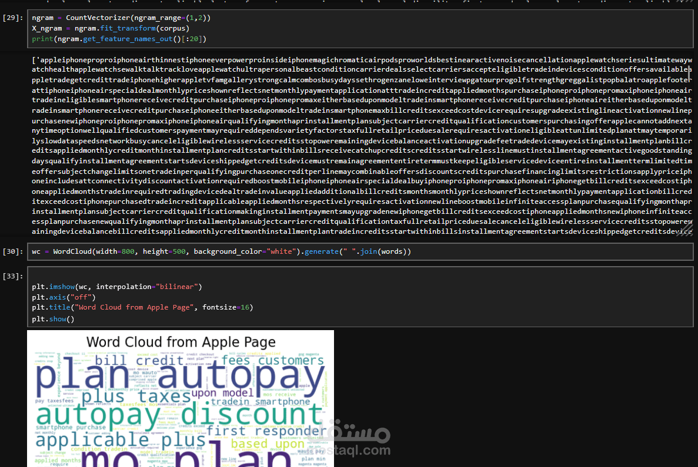Image resolution: width=698 pixels, height=467 pixels.
Task: Click the plt.imshow bilinear interpolation line
Action: pos(116,287)
